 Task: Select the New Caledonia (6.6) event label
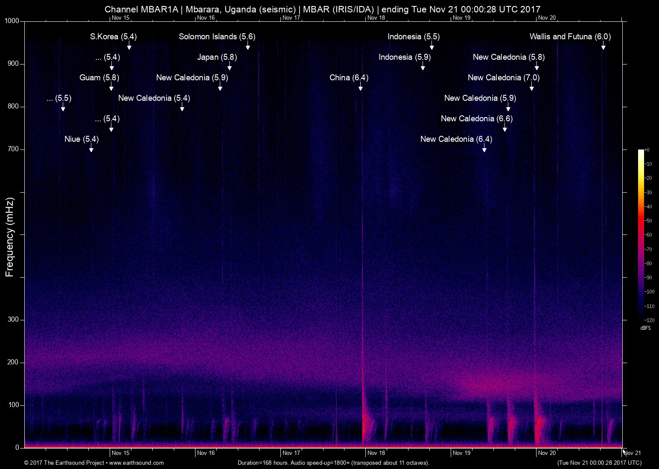pyautogui.click(x=476, y=119)
